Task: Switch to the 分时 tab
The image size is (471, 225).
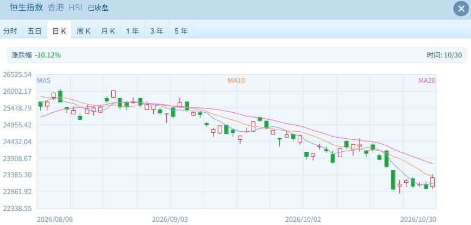Action: click(x=11, y=31)
